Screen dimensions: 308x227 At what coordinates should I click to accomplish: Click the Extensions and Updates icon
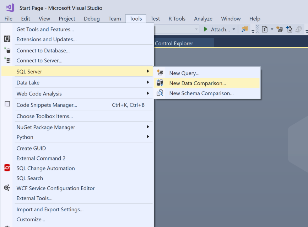click(7, 39)
